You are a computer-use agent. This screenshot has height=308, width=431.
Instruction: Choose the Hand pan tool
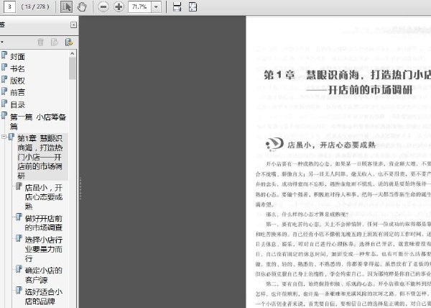(82, 6)
